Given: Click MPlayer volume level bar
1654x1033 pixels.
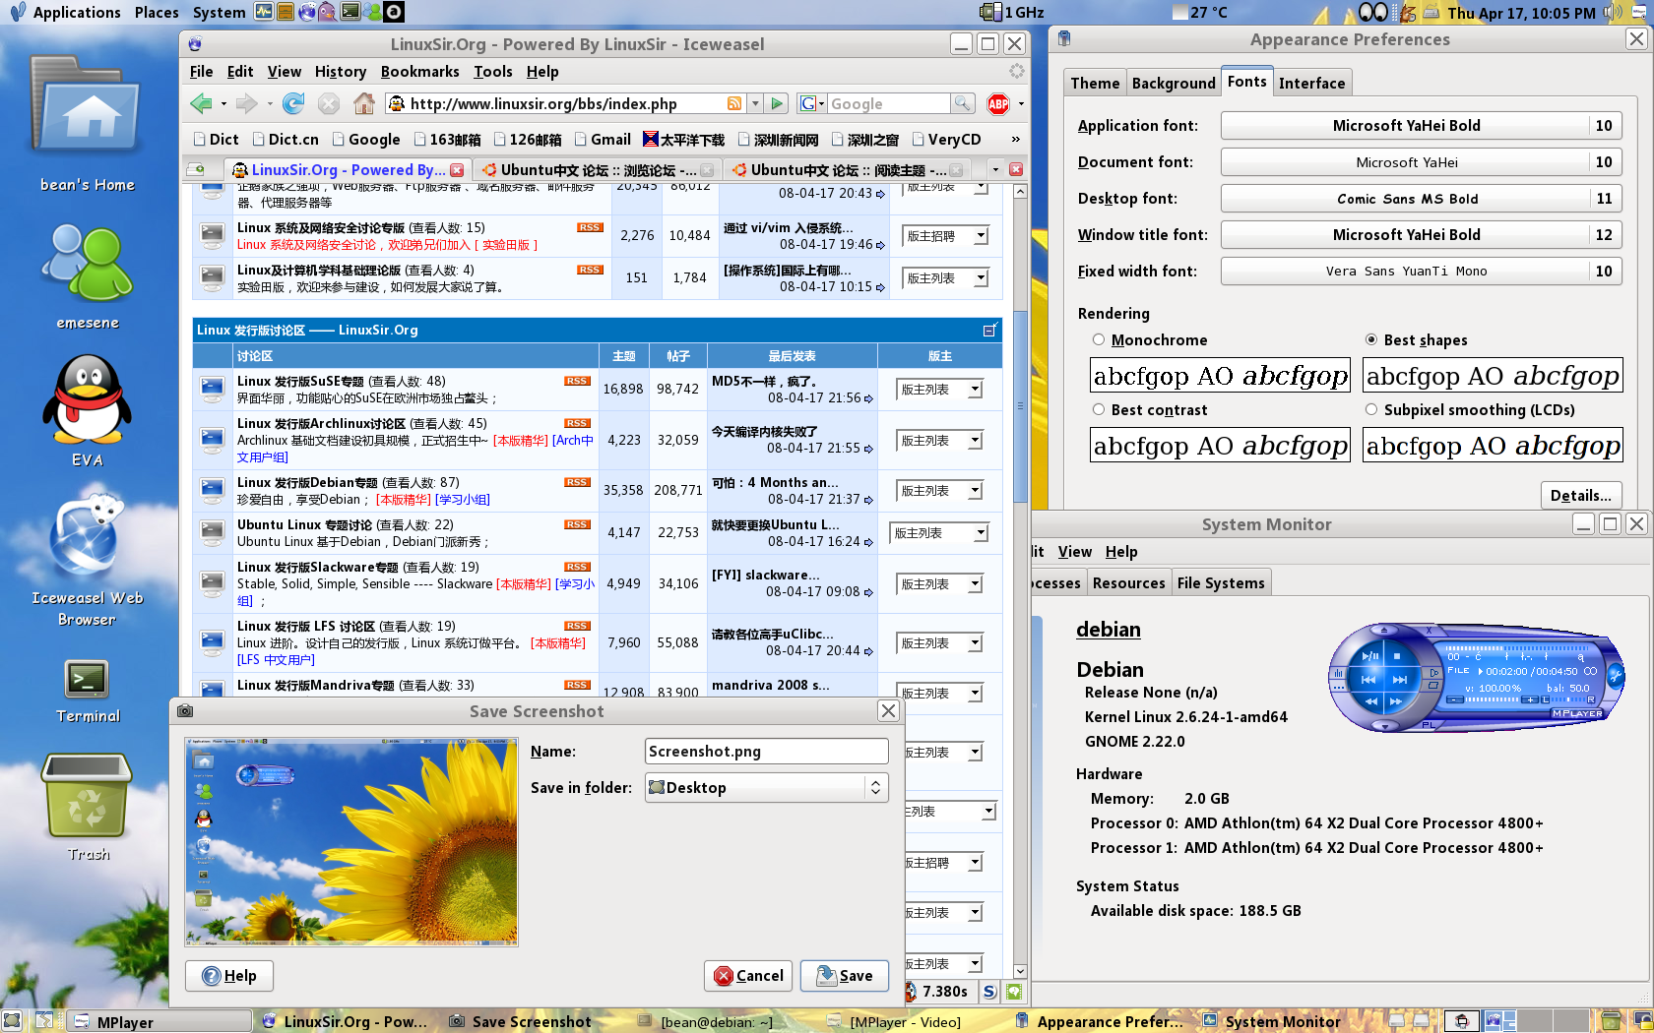Looking at the screenshot, I should (x=1492, y=699).
